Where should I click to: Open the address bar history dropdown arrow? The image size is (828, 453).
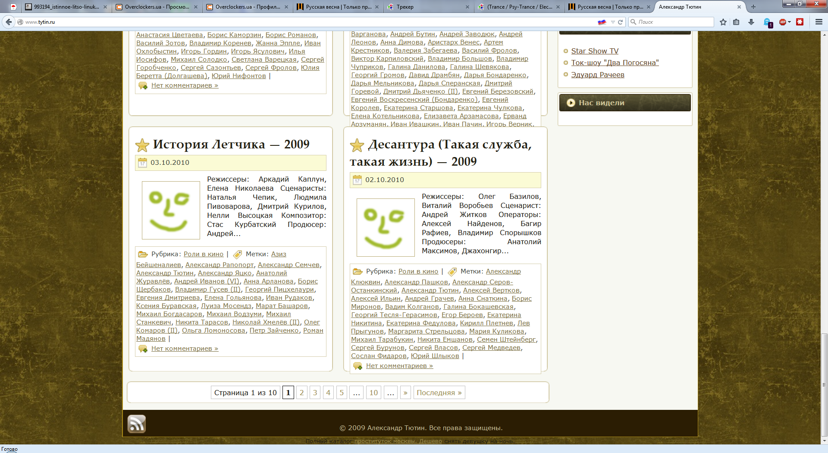[613, 22]
